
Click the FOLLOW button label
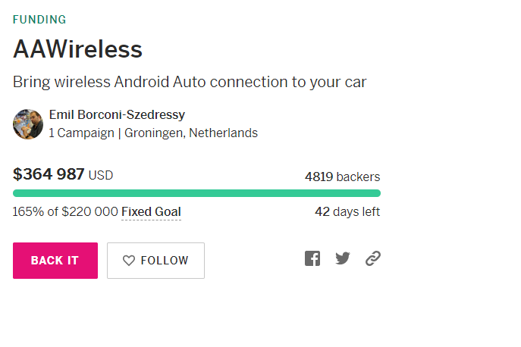164,261
